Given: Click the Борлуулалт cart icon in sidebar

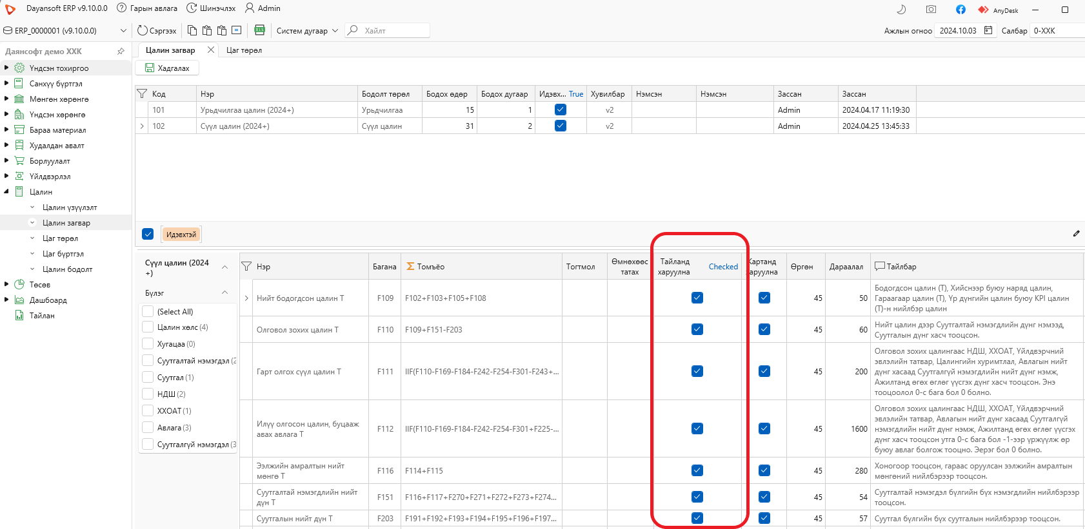Looking at the screenshot, I should 19,160.
